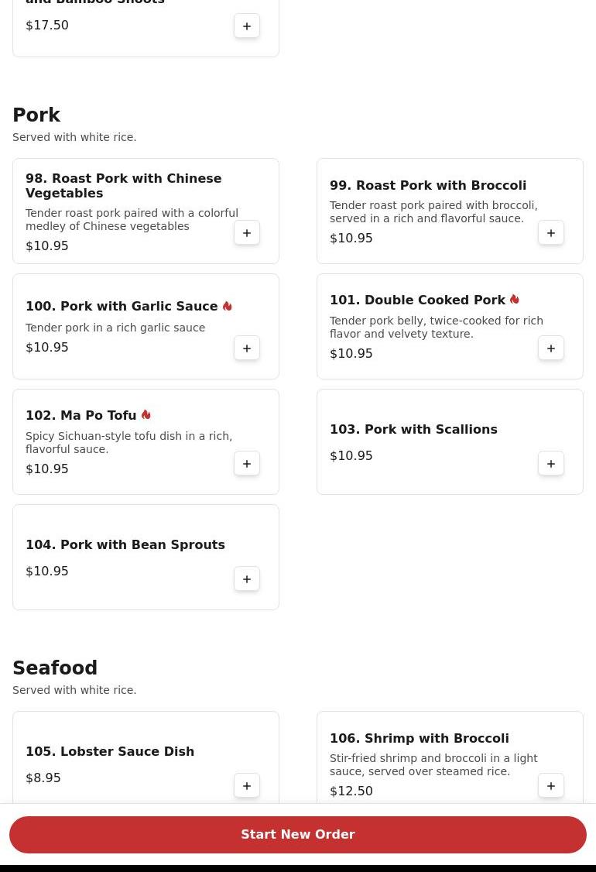The height and width of the screenshot is (872, 596).
Task: Select 101. Double Cooked Pork title
Action: click(x=417, y=300)
